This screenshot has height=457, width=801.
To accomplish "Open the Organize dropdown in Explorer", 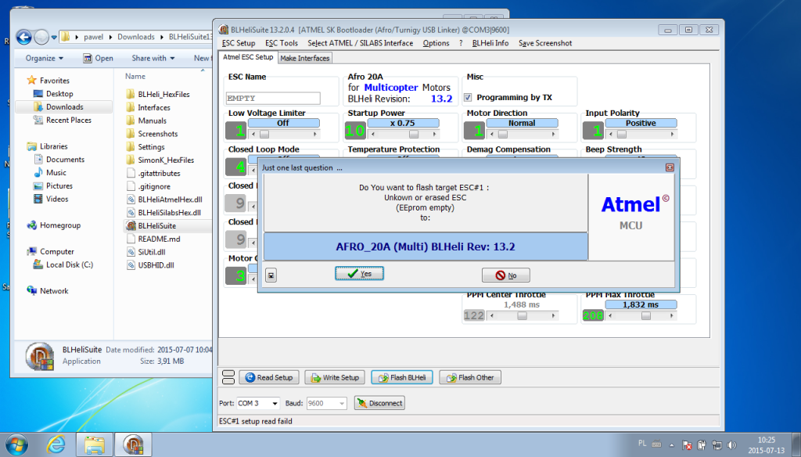I will (44, 58).
